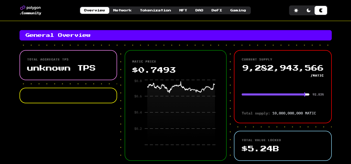This screenshot has width=351, height=164.
Task: Switch to the Network tab
Action: 122,10
